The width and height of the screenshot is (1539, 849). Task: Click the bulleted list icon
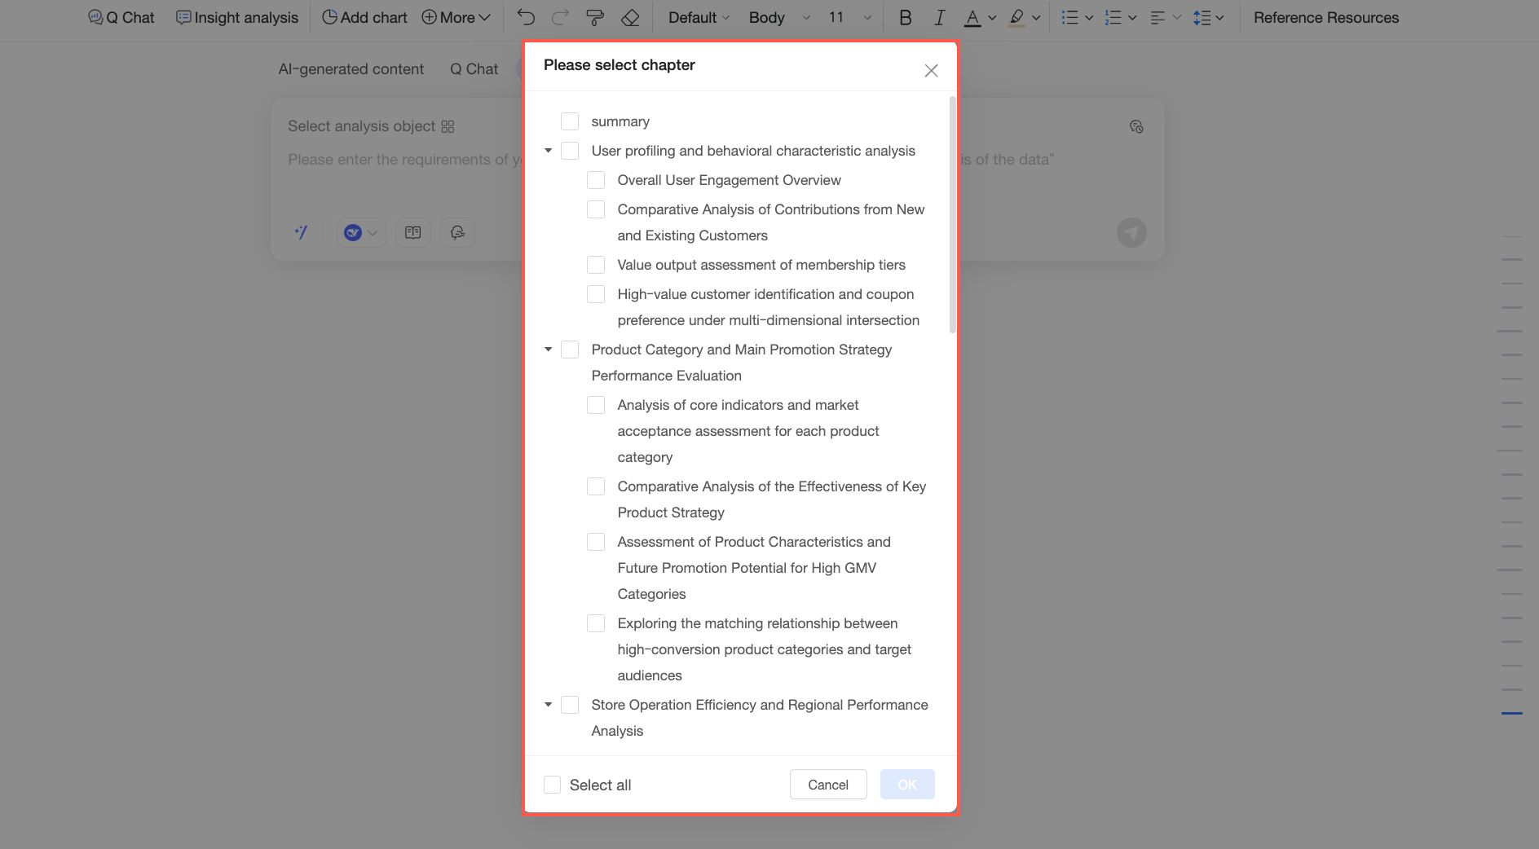[1069, 18]
